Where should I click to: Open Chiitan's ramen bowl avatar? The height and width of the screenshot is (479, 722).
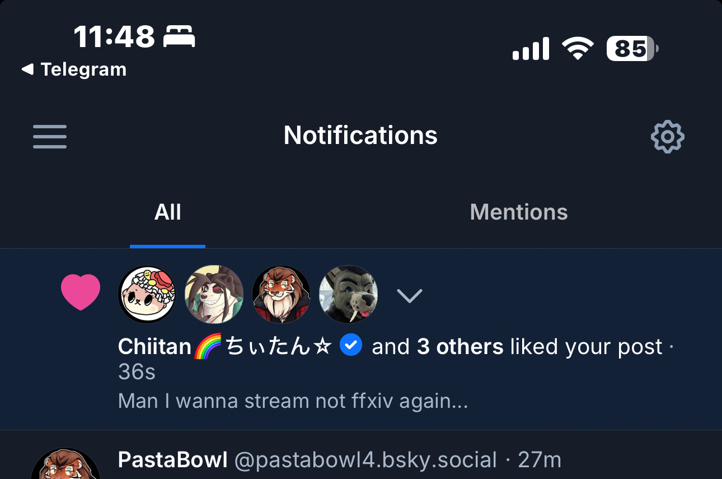[x=147, y=295]
